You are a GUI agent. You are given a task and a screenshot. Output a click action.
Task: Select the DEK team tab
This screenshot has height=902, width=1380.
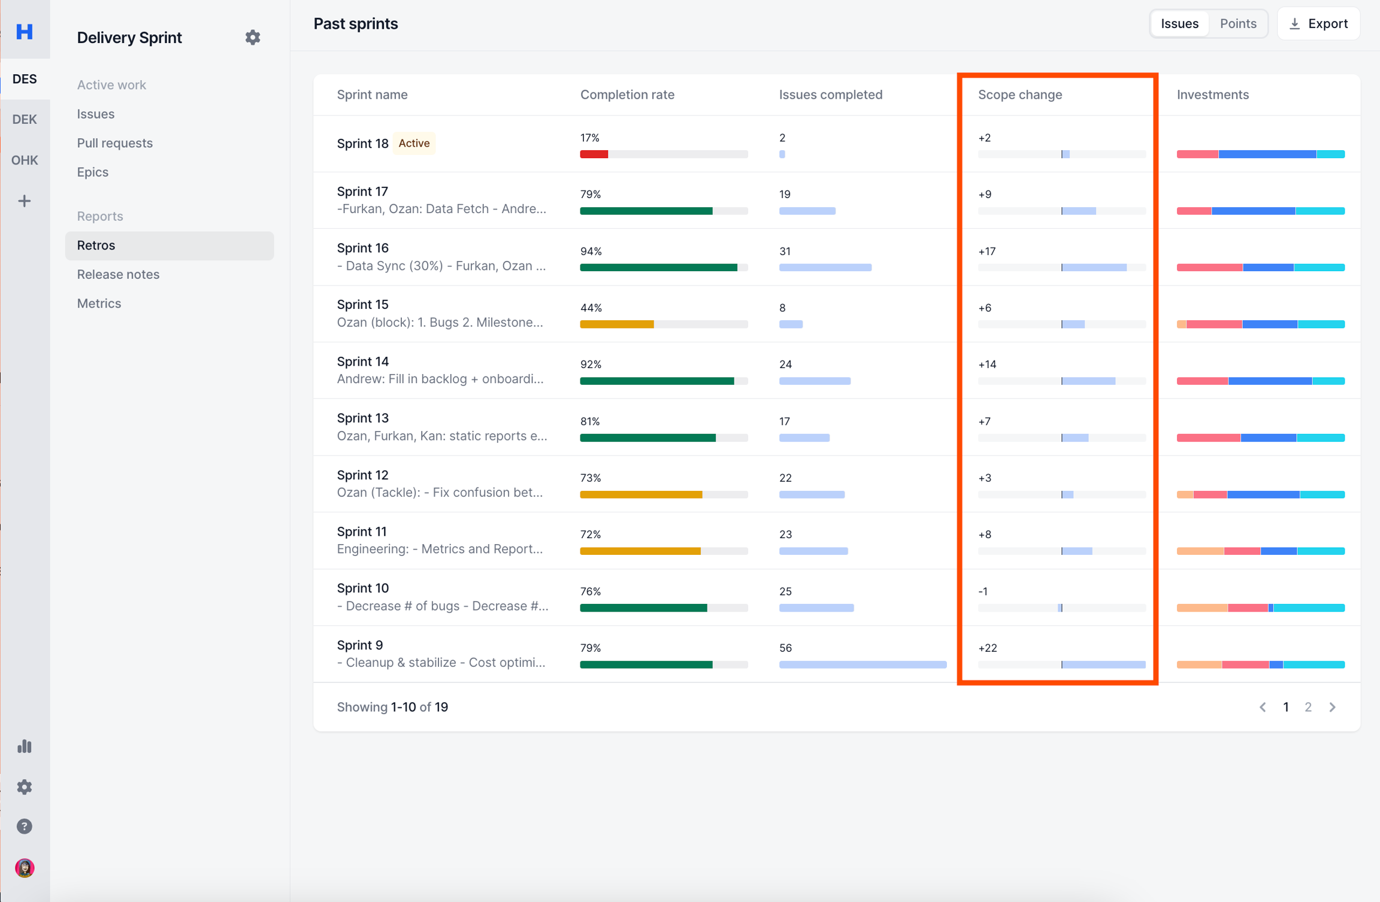(x=24, y=119)
